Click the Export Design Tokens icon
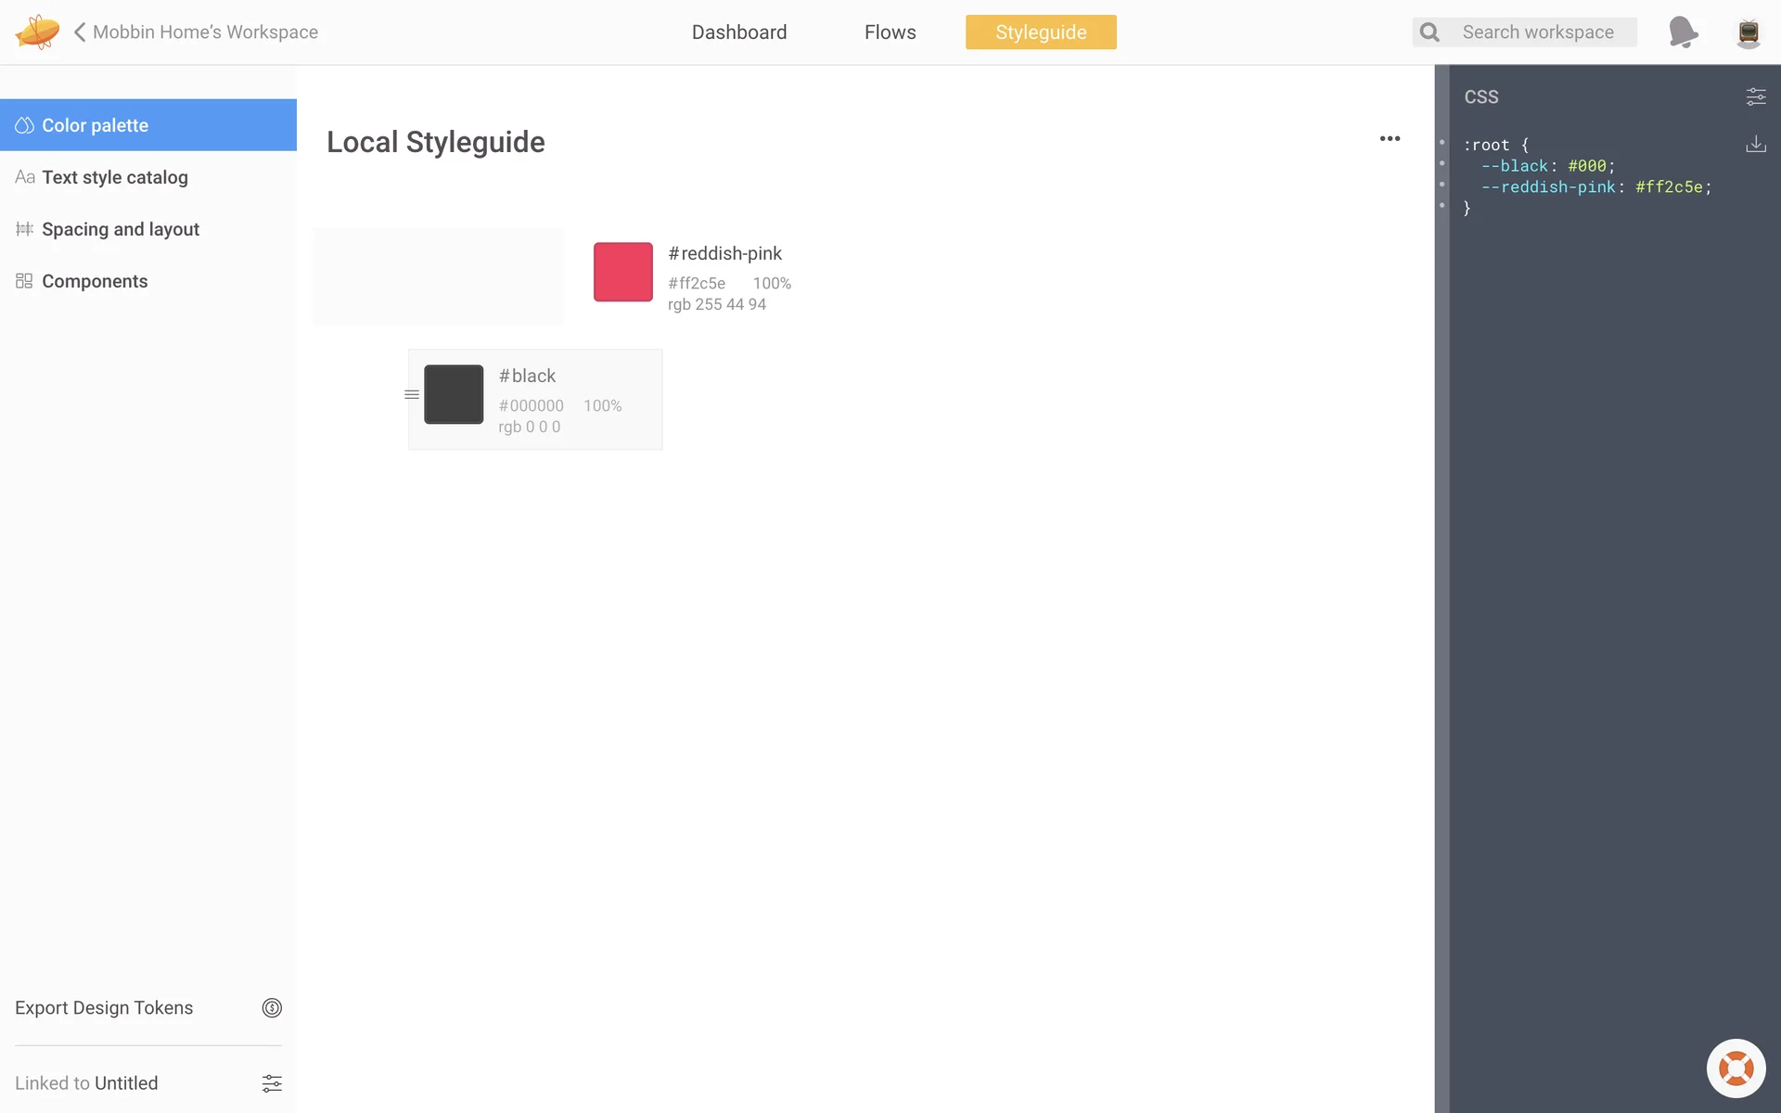Screen dimensions: 1781x1113 click(272, 1008)
